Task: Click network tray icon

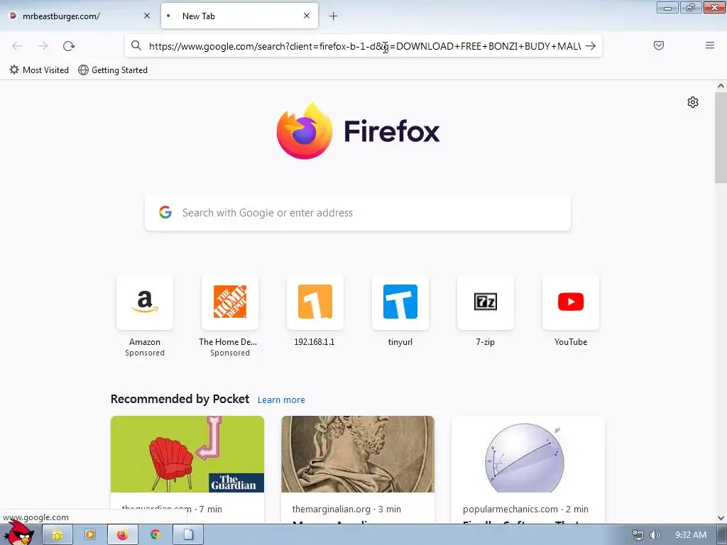Action: [x=638, y=535]
